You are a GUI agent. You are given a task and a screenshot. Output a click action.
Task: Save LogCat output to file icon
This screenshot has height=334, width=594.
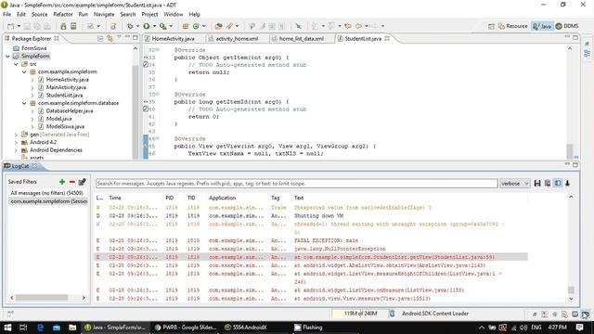[537, 184]
